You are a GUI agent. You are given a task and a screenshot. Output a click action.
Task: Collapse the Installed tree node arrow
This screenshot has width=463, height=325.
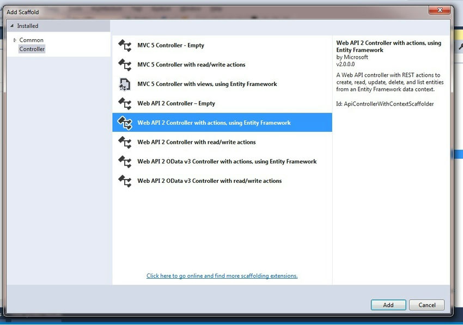click(x=12, y=26)
